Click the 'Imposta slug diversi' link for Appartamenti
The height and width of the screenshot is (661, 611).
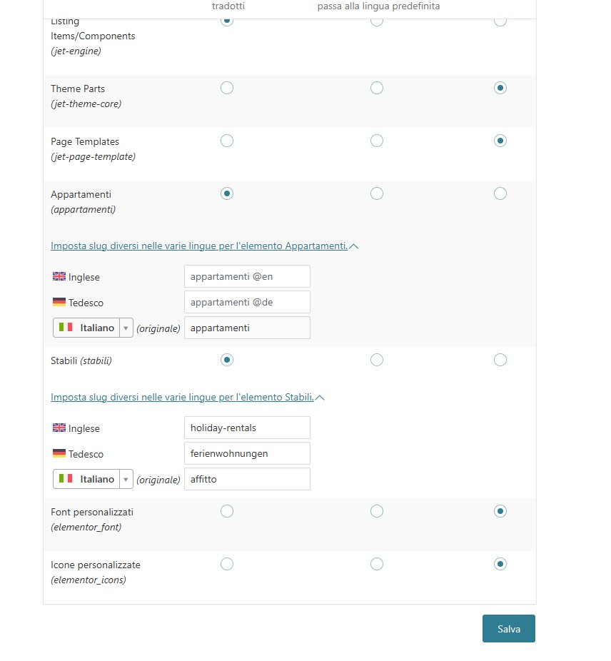point(198,246)
